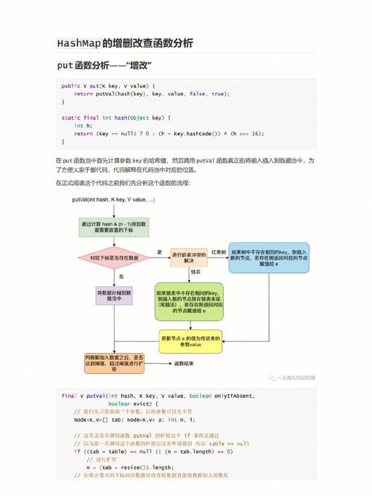The height and width of the screenshot is (496, 372).
Task: Select the orange box '进行哈希冲突的解决'
Action: [x=189, y=257]
